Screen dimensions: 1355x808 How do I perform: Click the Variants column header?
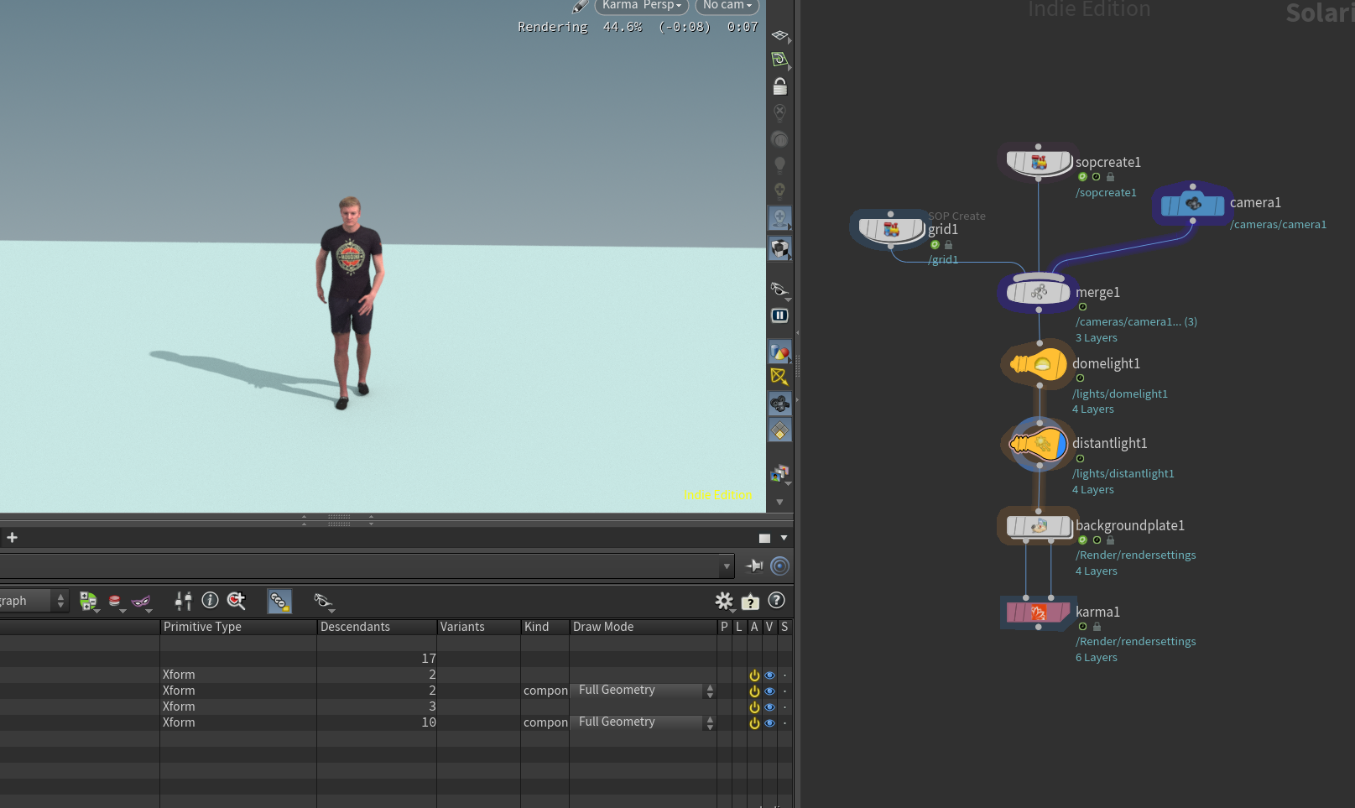(x=479, y=627)
